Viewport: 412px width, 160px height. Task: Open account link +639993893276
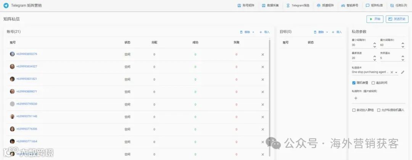pos(27,54)
